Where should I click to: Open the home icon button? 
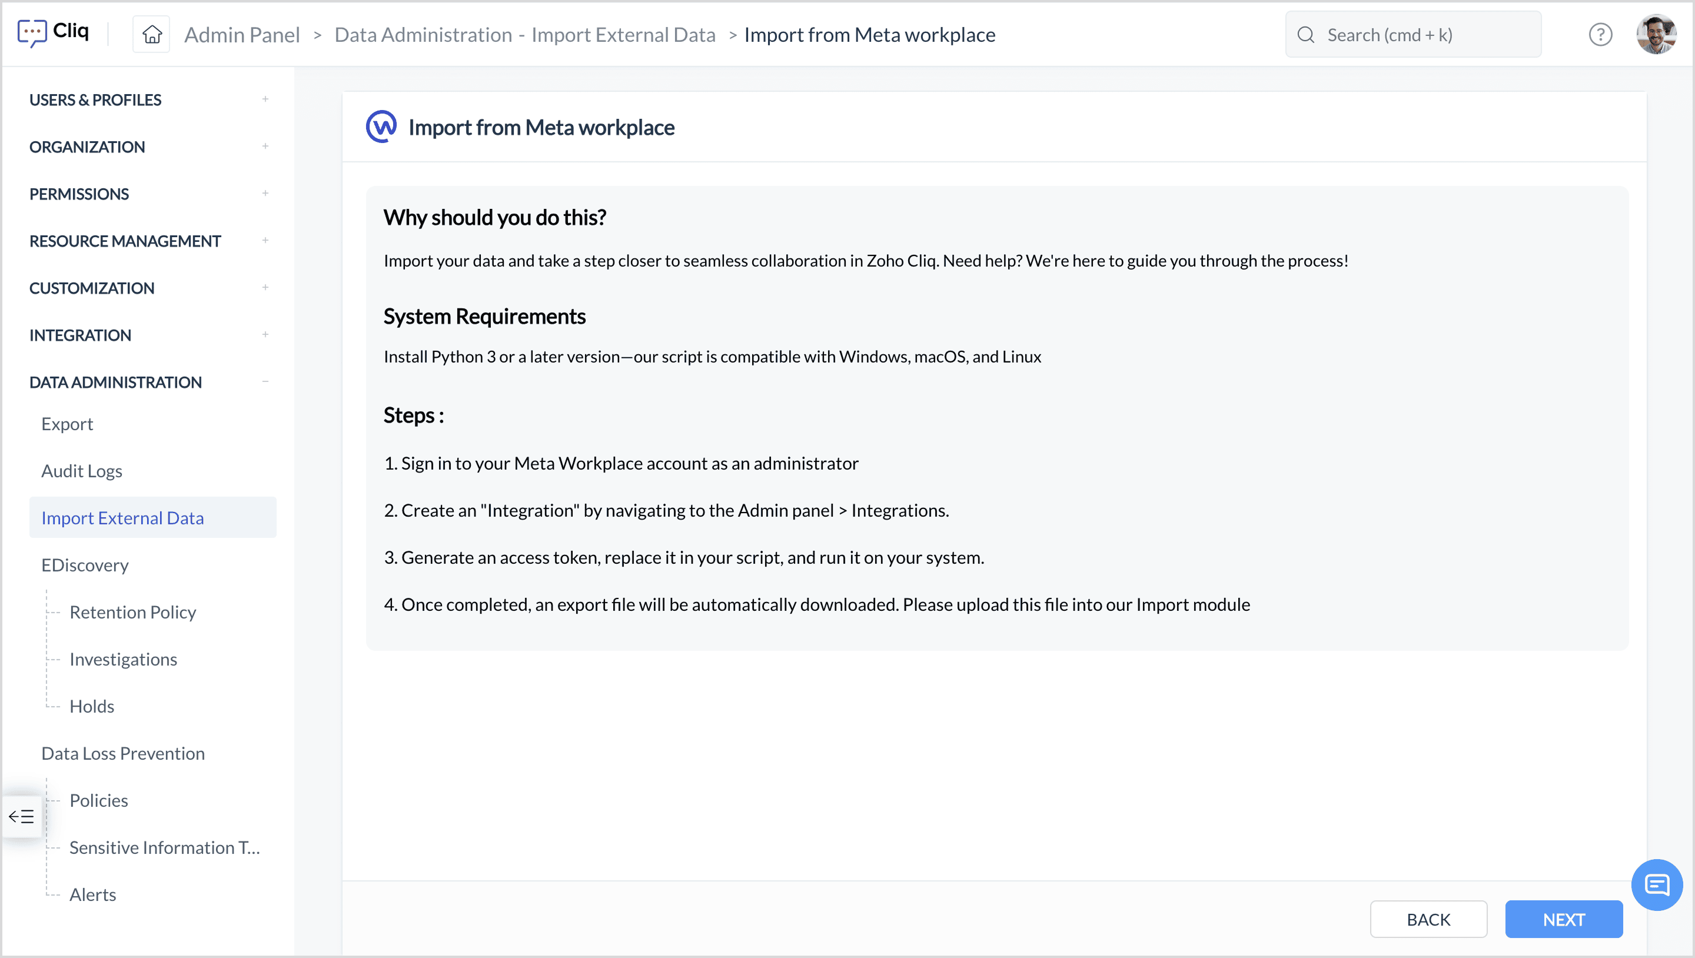(152, 34)
